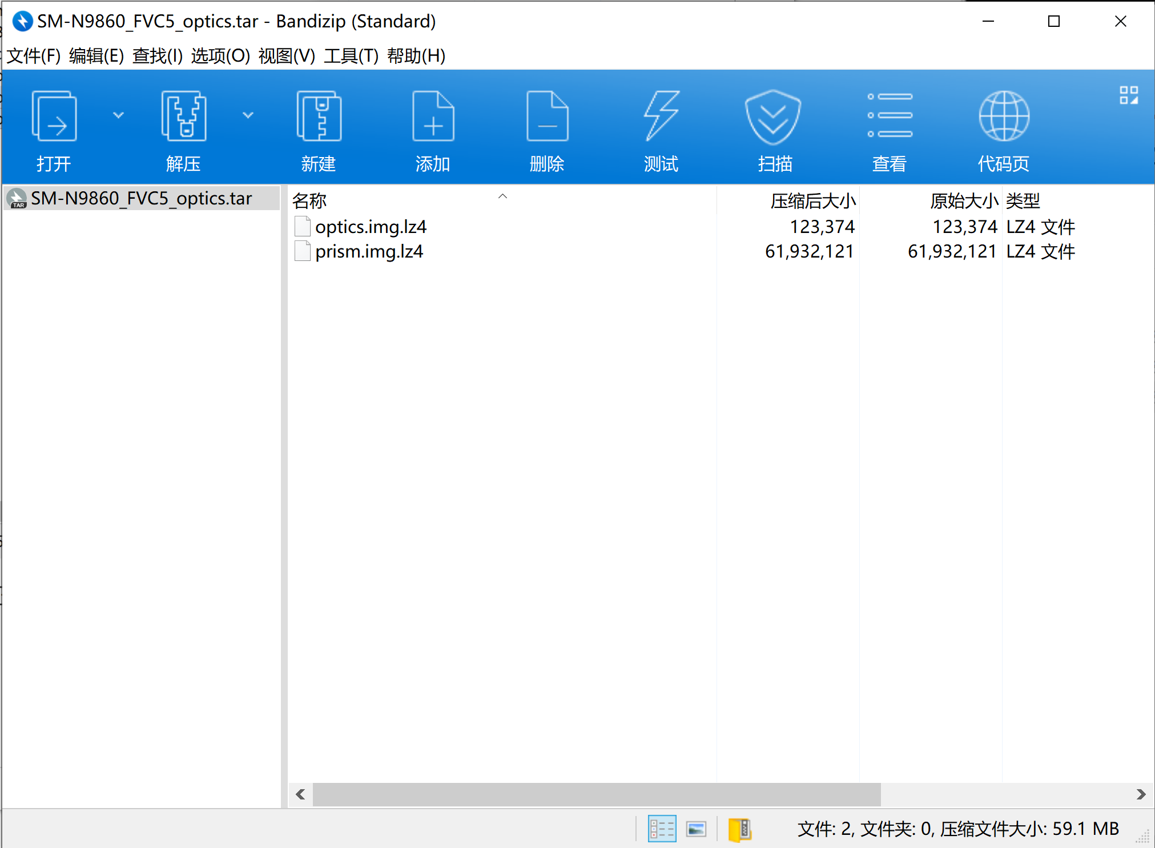Open the 选项(O) menu
This screenshot has height=848, width=1155.
pyautogui.click(x=220, y=56)
